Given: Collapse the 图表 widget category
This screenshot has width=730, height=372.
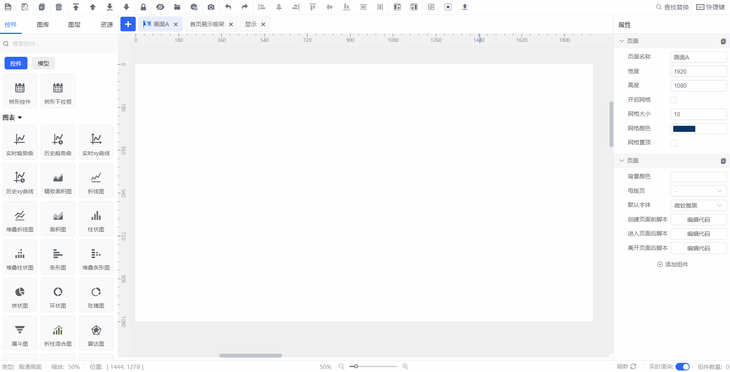Looking at the screenshot, I should click(x=20, y=118).
